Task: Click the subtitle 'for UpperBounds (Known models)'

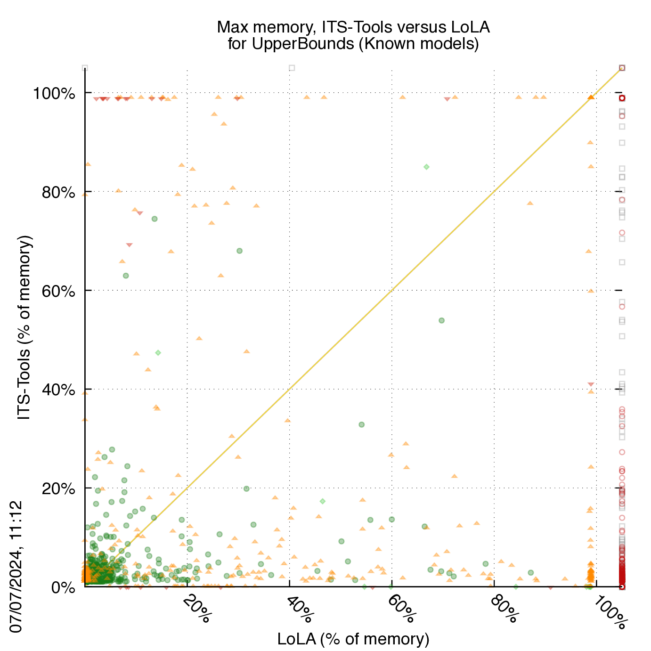Action: [x=353, y=44]
